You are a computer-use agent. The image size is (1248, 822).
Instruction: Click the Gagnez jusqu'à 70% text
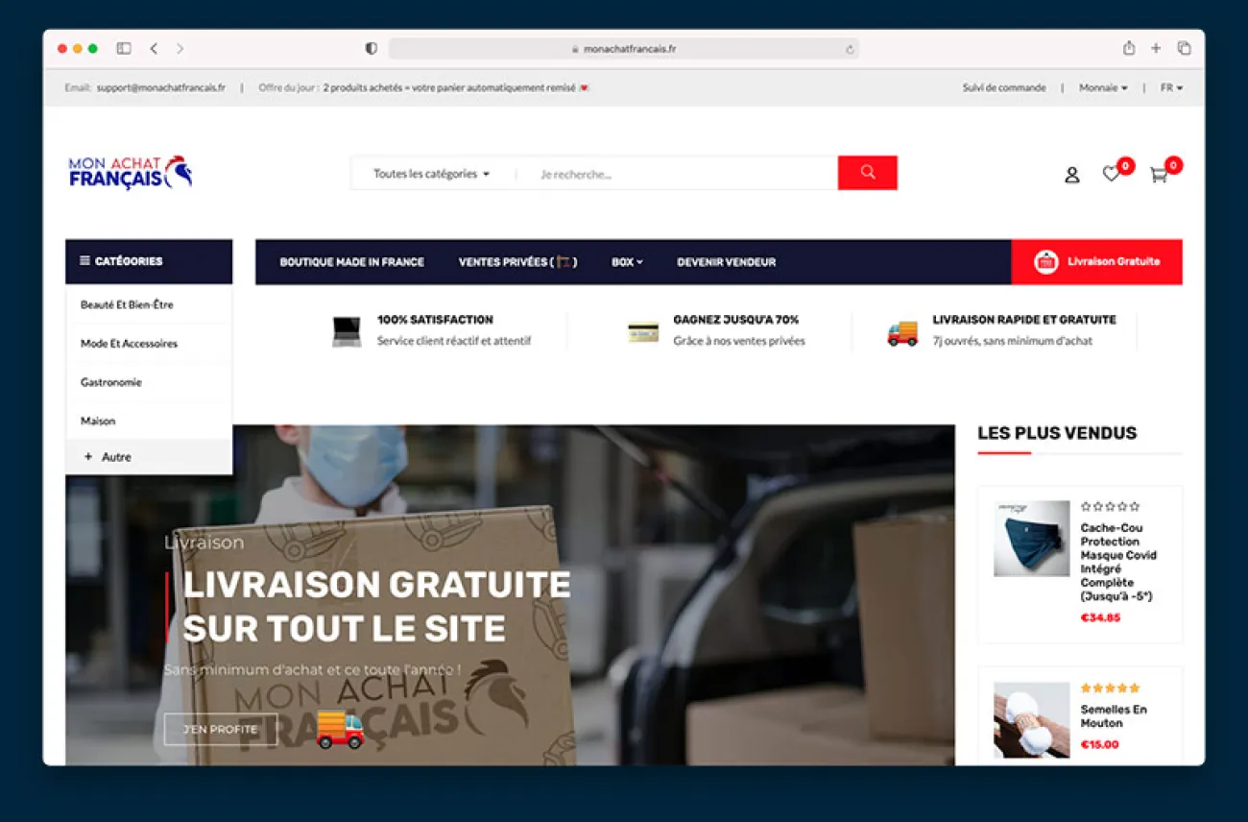click(736, 320)
